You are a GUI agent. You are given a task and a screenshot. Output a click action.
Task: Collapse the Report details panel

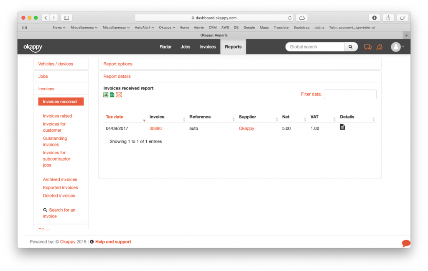coord(117,77)
